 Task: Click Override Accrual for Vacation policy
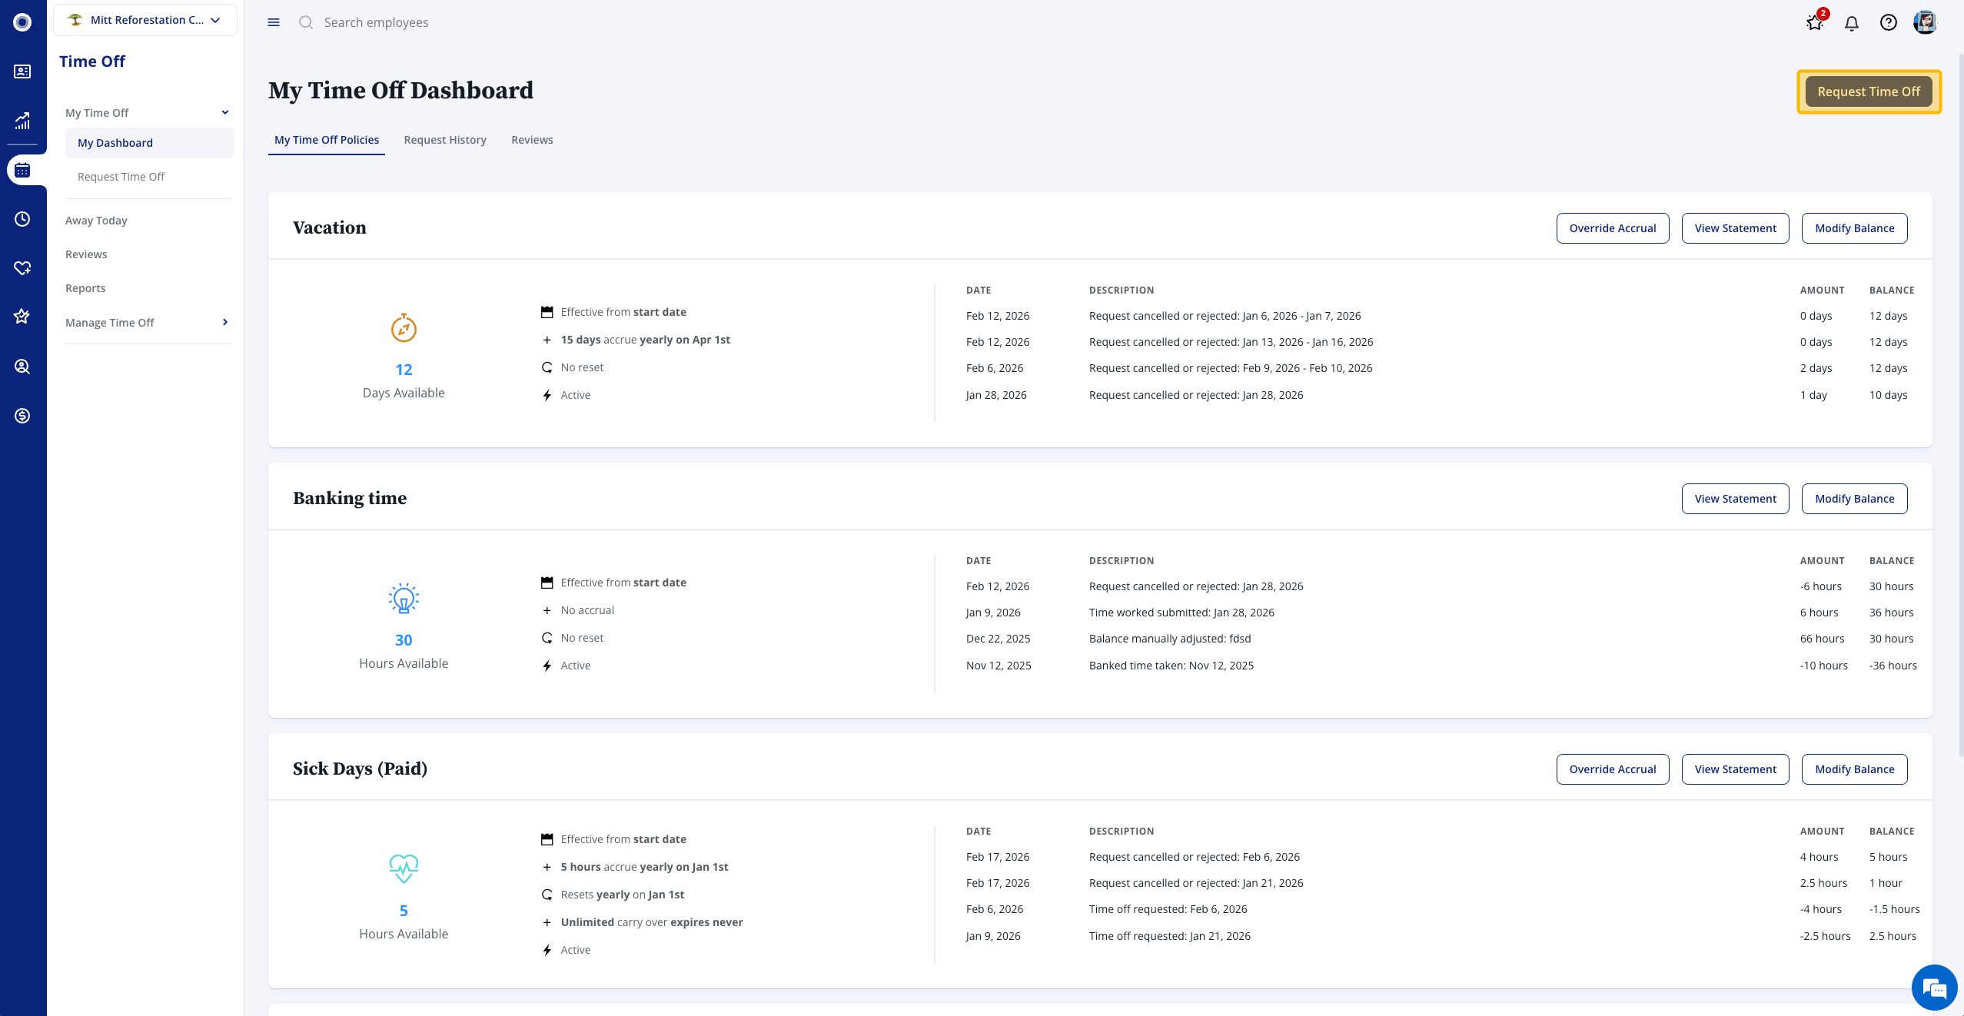[x=1613, y=228]
